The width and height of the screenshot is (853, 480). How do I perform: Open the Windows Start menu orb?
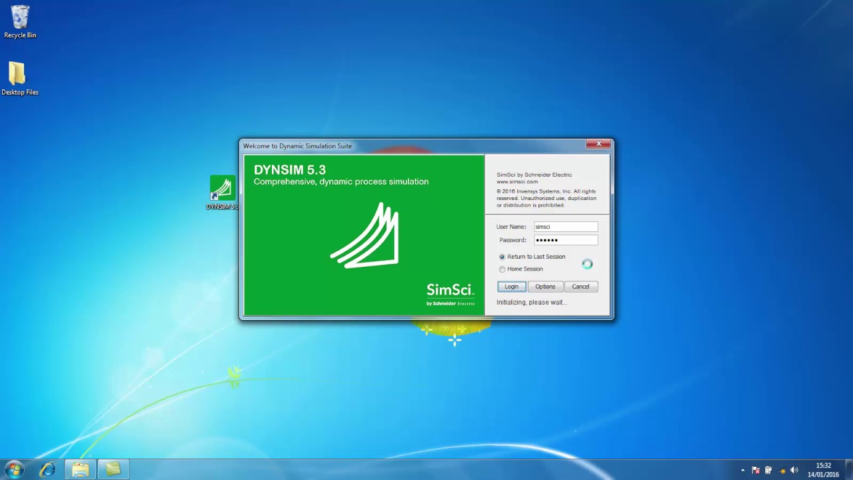pyautogui.click(x=14, y=469)
